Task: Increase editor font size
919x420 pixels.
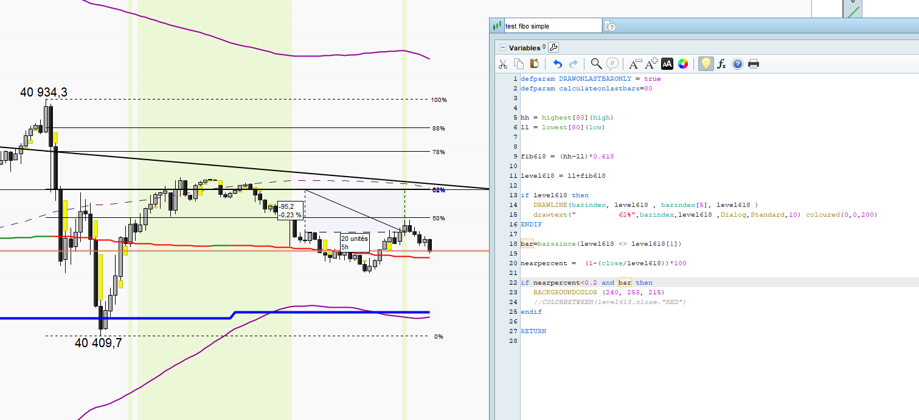Action: point(651,64)
